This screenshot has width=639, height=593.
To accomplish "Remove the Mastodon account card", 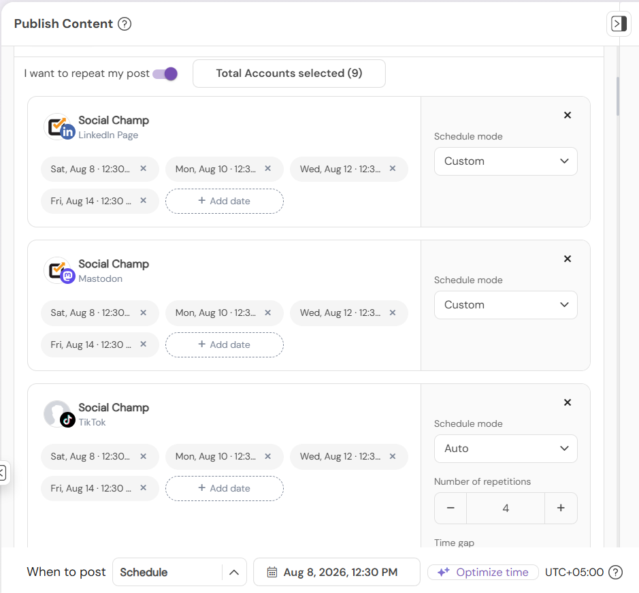I will pos(568,259).
